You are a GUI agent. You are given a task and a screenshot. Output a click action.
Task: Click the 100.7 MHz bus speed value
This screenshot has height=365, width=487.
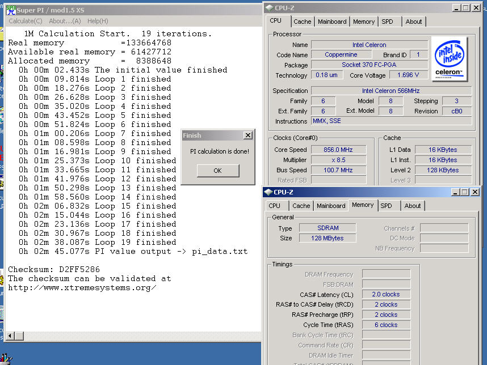point(338,170)
